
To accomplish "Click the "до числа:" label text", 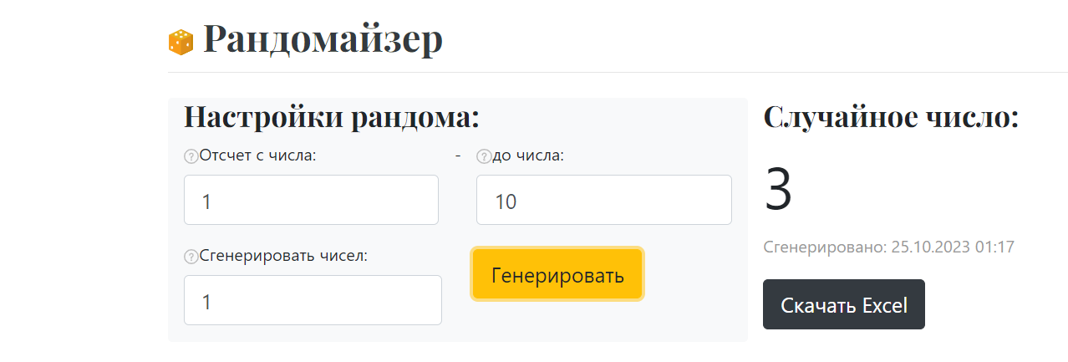I will click(528, 156).
